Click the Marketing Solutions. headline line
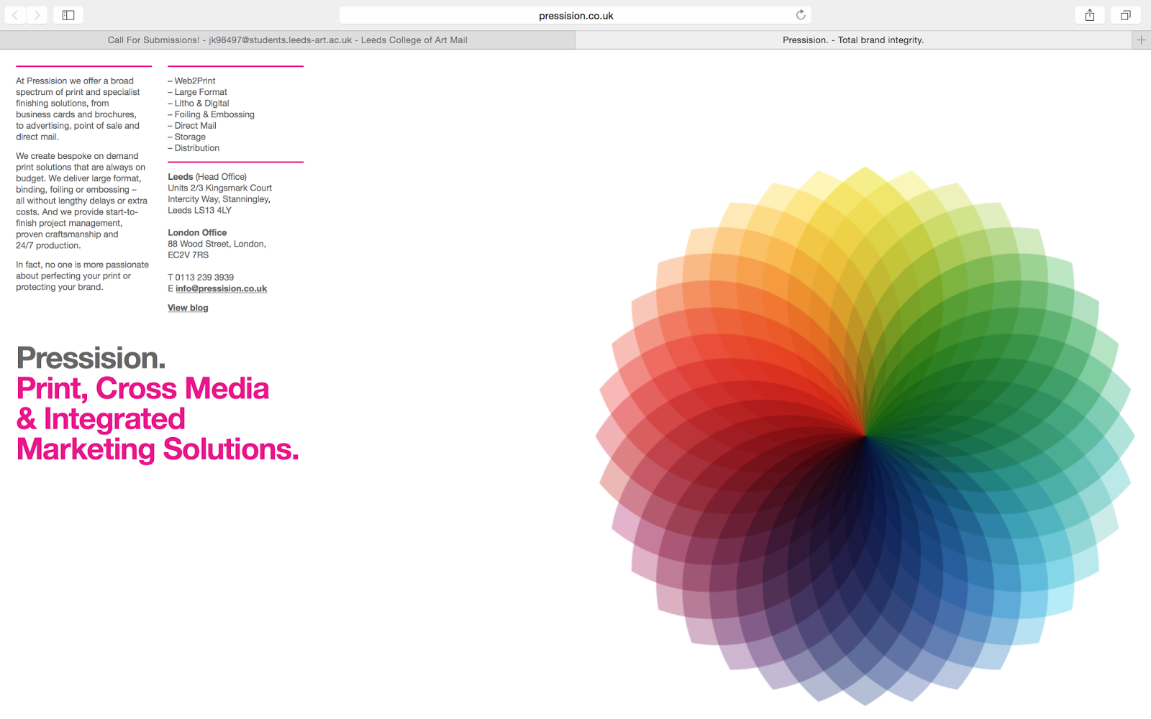This screenshot has height=719, width=1151. (x=158, y=449)
